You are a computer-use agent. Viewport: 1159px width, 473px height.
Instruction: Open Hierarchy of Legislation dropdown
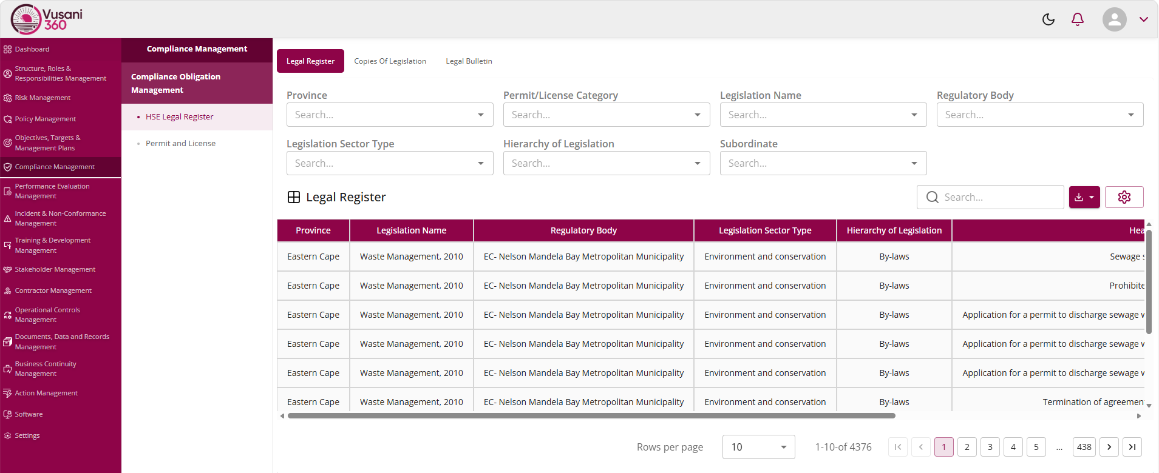(607, 163)
